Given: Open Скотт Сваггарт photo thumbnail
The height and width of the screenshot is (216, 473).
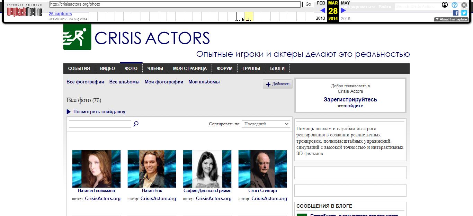Looking at the screenshot, I should click(x=263, y=169).
